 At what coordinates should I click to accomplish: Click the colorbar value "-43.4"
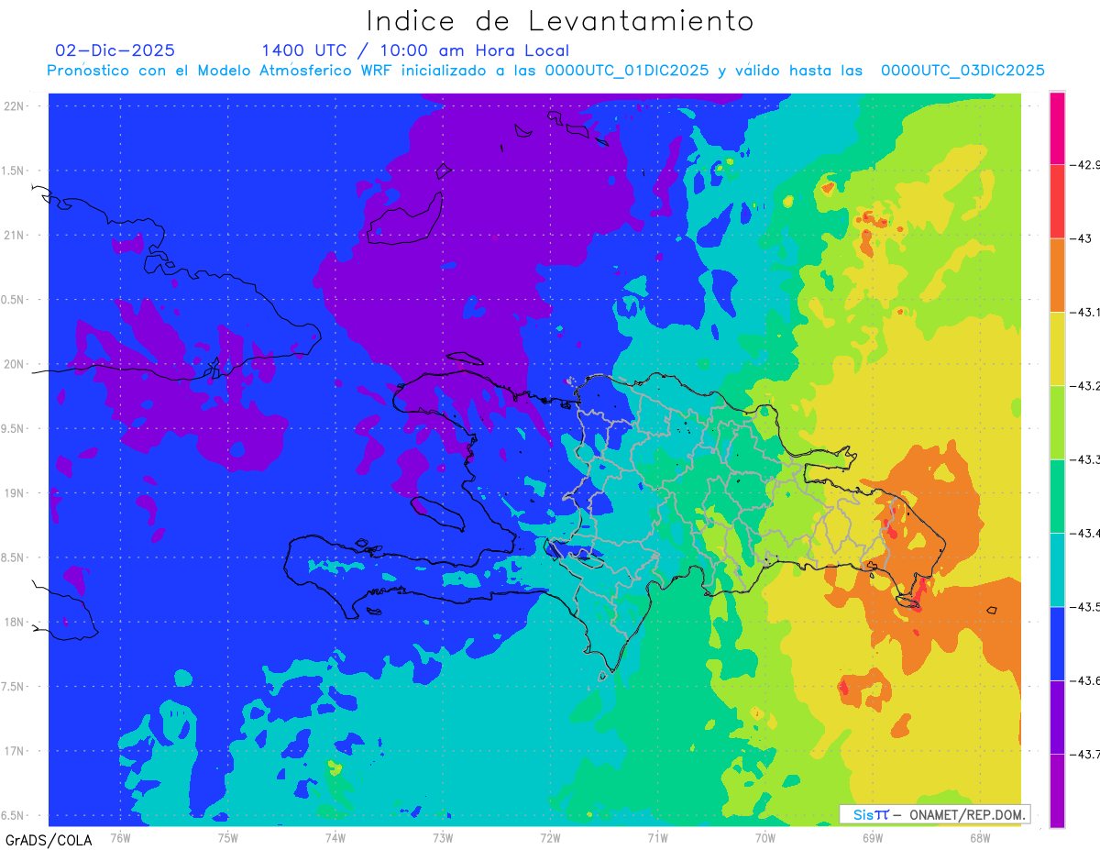[x=1083, y=533]
